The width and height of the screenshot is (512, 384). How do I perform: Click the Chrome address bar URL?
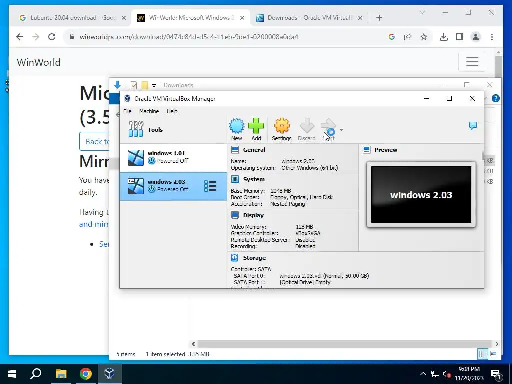tap(189, 37)
